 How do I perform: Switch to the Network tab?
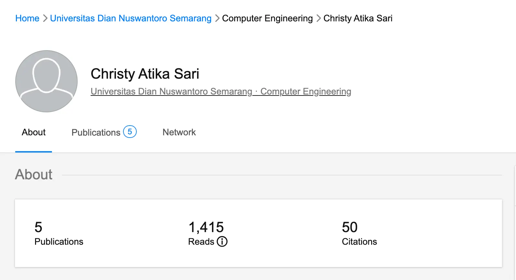pos(179,132)
